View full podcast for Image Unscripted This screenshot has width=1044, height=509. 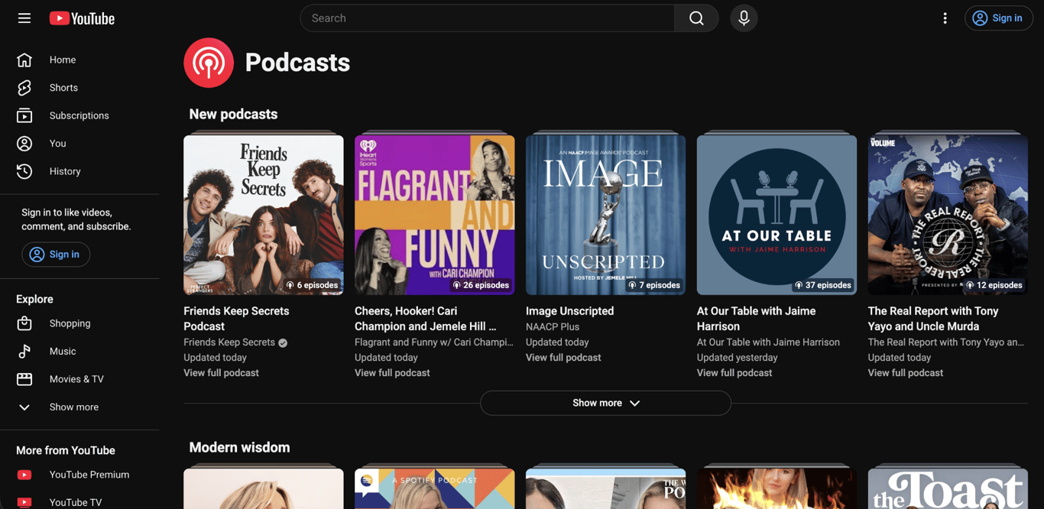pos(563,357)
